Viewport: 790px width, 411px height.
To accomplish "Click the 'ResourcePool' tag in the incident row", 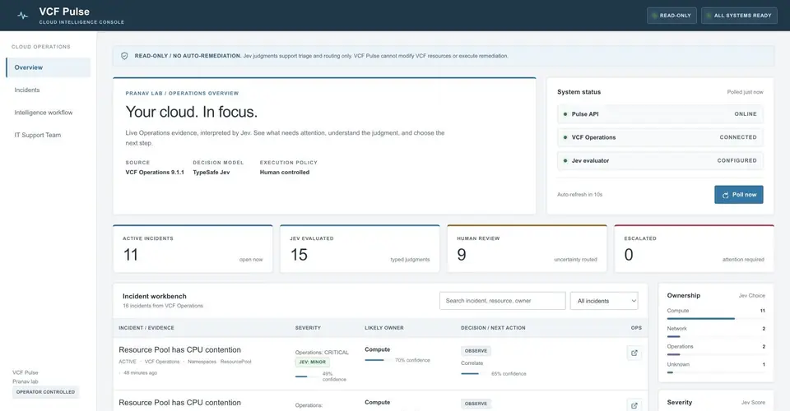I will [236, 362].
